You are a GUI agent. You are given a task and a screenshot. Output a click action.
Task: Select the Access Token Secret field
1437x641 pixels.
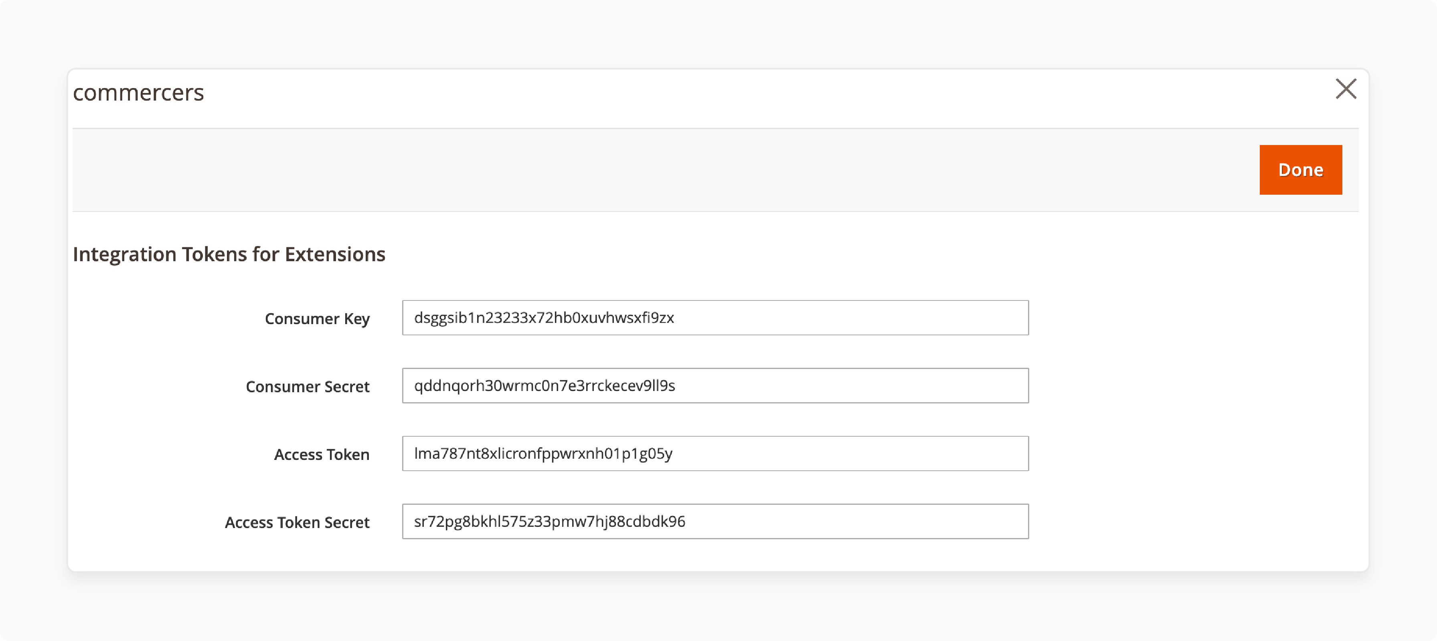715,522
